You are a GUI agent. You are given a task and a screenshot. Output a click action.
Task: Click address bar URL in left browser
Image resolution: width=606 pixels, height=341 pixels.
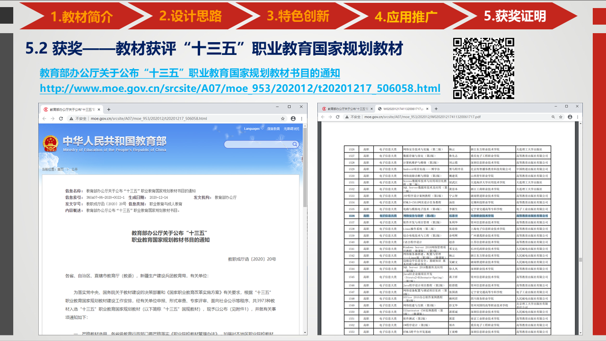[x=149, y=118]
